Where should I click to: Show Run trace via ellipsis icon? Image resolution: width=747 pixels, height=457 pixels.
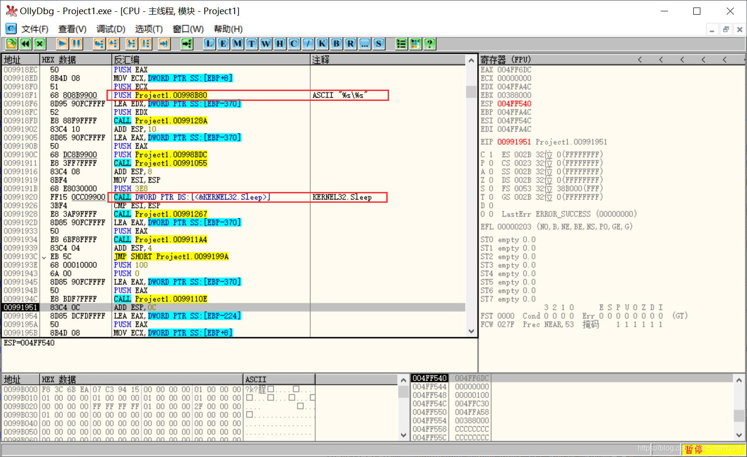[x=365, y=44]
